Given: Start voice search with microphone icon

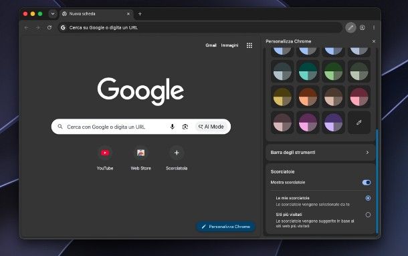Looking at the screenshot, I should [172, 127].
